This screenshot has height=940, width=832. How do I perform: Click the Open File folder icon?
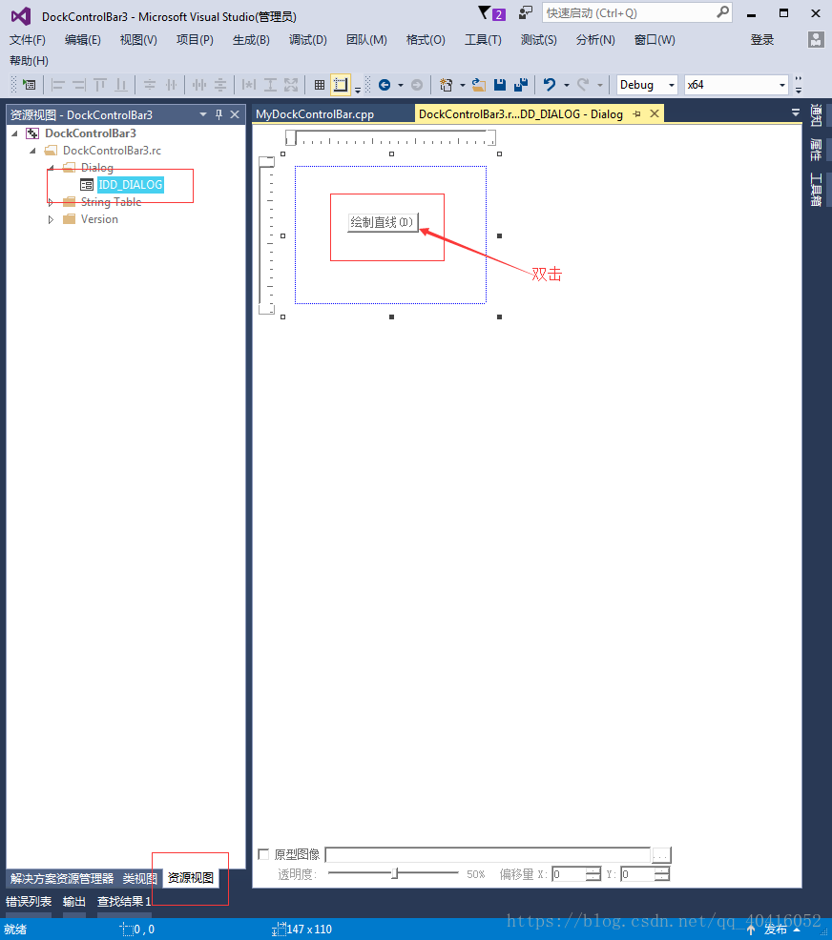(479, 85)
